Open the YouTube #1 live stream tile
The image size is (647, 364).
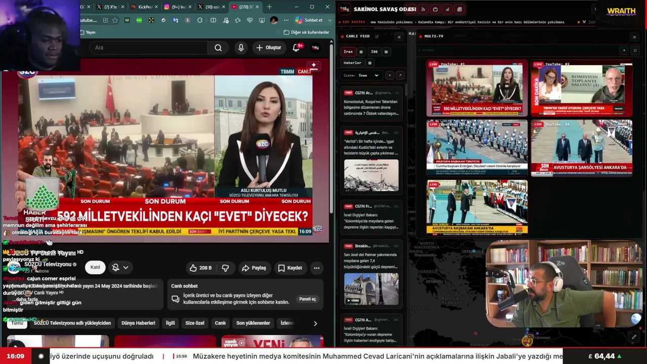477,88
